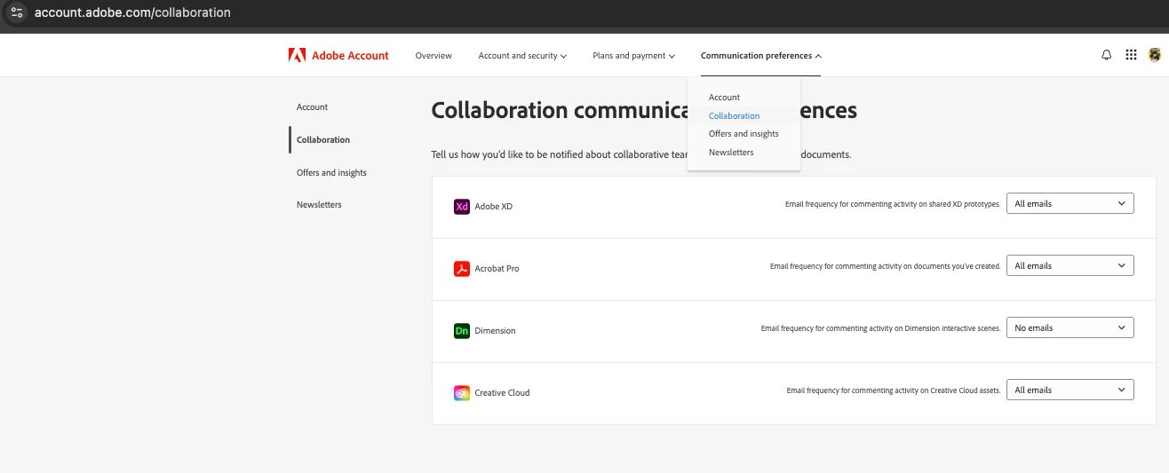This screenshot has width=1169, height=473.
Task: Click the Dimension interactive scenes description text
Action: tap(881, 328)
